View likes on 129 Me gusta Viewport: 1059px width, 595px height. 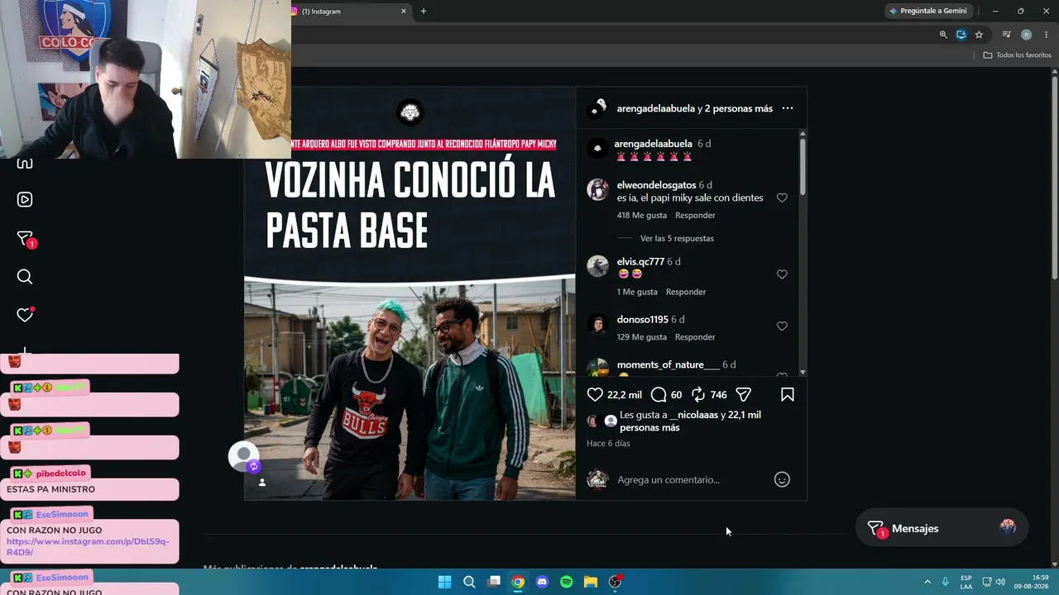[642, 337]
